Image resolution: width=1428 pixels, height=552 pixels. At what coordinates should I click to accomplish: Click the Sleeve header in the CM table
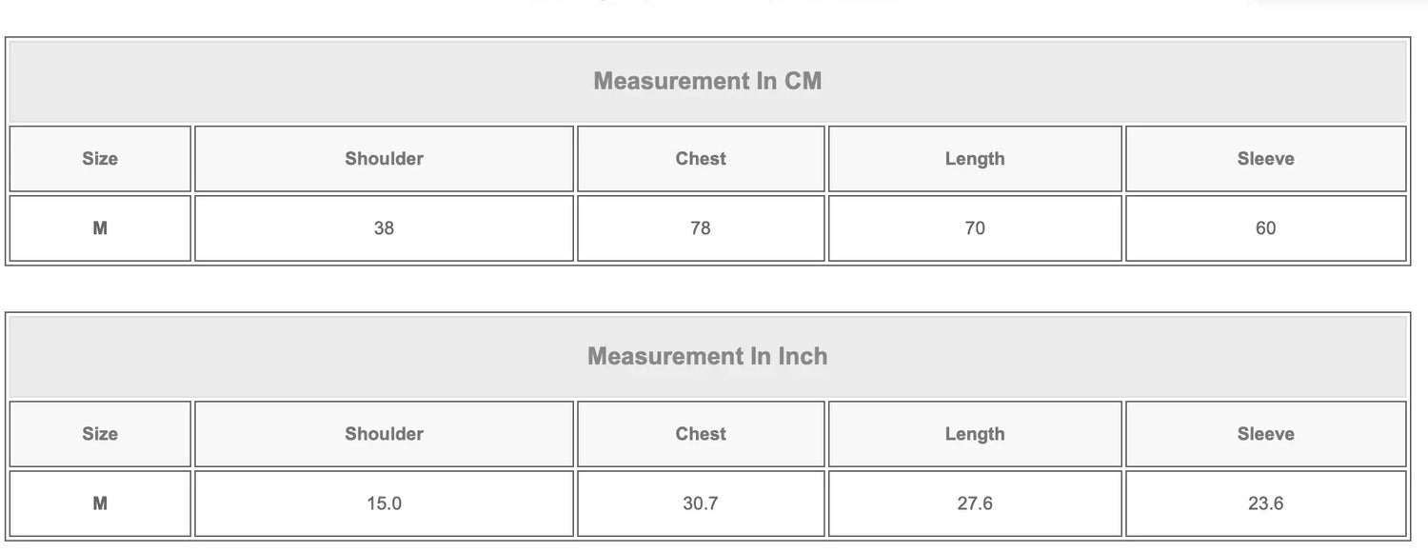pos(1265,159)
